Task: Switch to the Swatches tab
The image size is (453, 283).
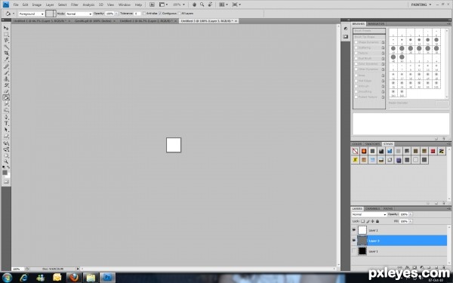Action: point(372,144)
